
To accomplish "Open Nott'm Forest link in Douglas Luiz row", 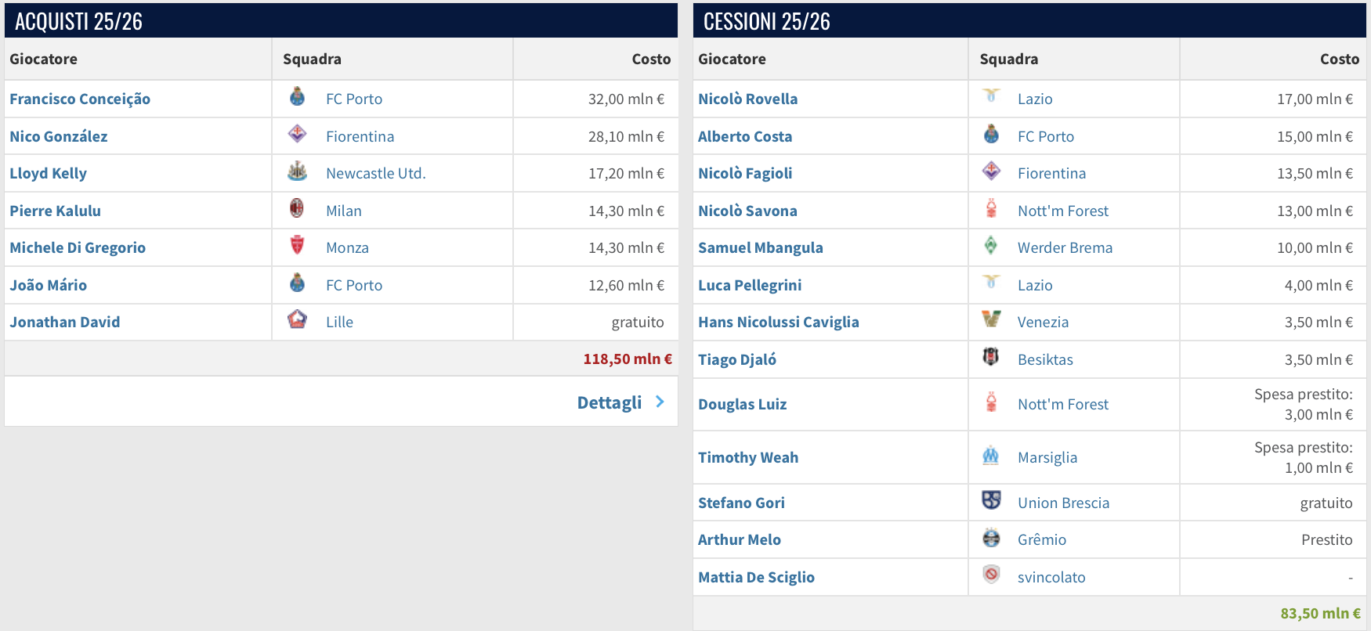I will [x=1063, y=404].
